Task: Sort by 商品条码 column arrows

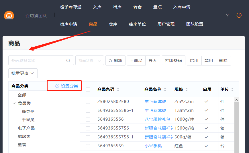Action: [x=118, y=90]
